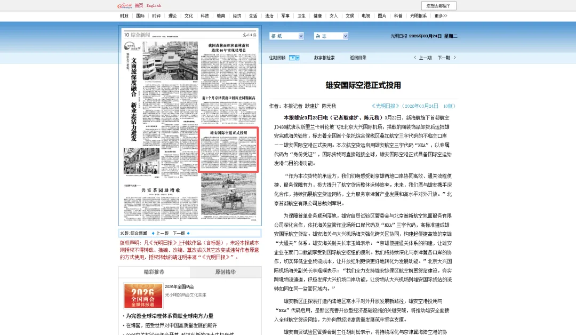Open the 光明报系 menu item
Image resolution: width=576 pixels, height=335 pixels.
[x=419, y=16]
